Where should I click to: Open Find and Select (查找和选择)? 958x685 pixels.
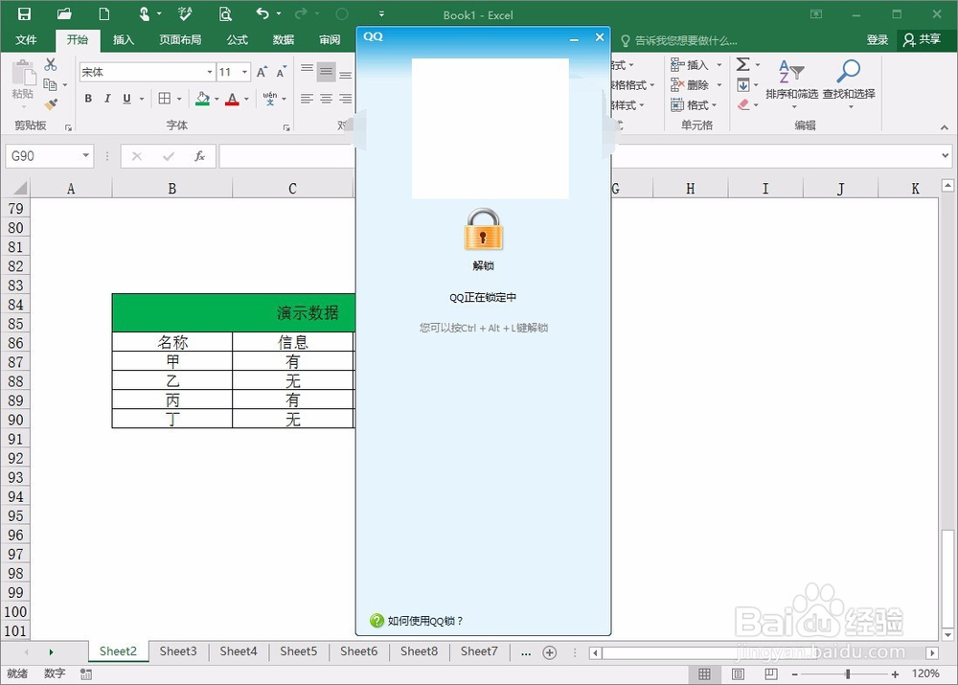(x=849, y=83)
